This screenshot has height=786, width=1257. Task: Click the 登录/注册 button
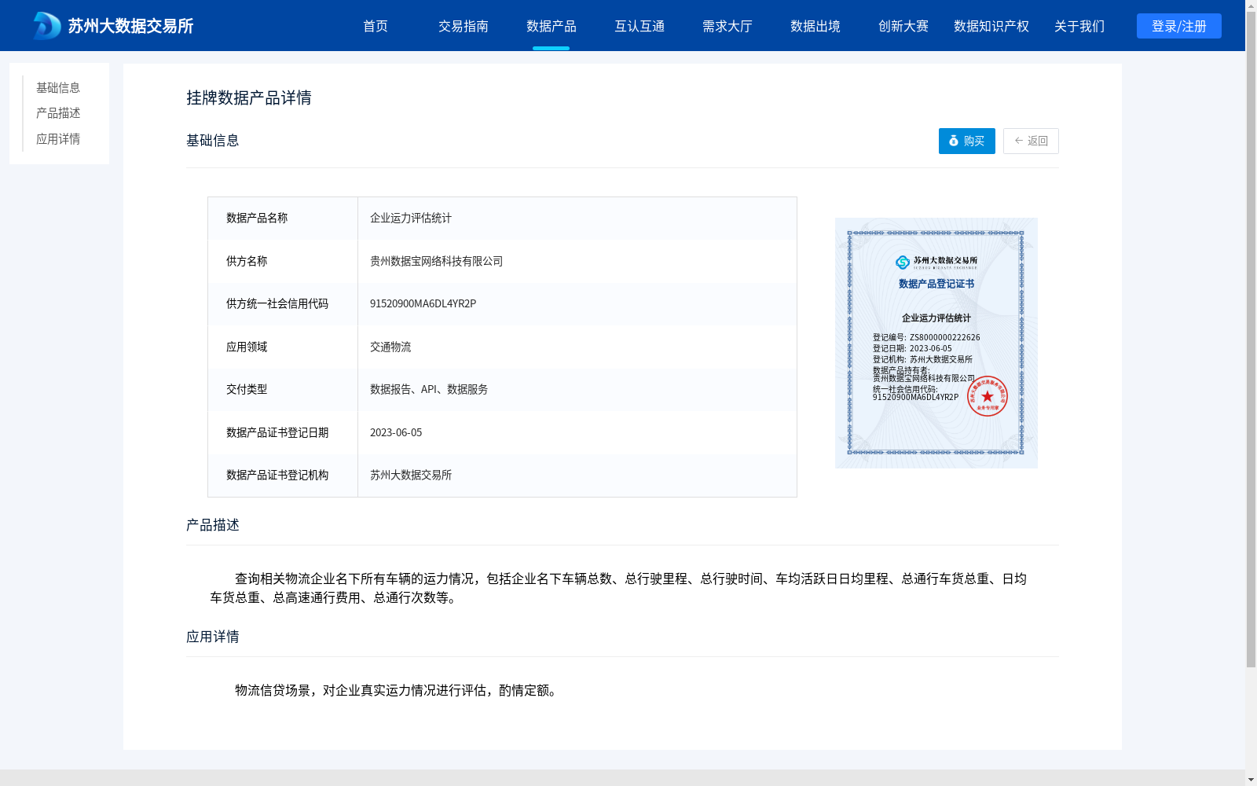[x=1179, y=26]
